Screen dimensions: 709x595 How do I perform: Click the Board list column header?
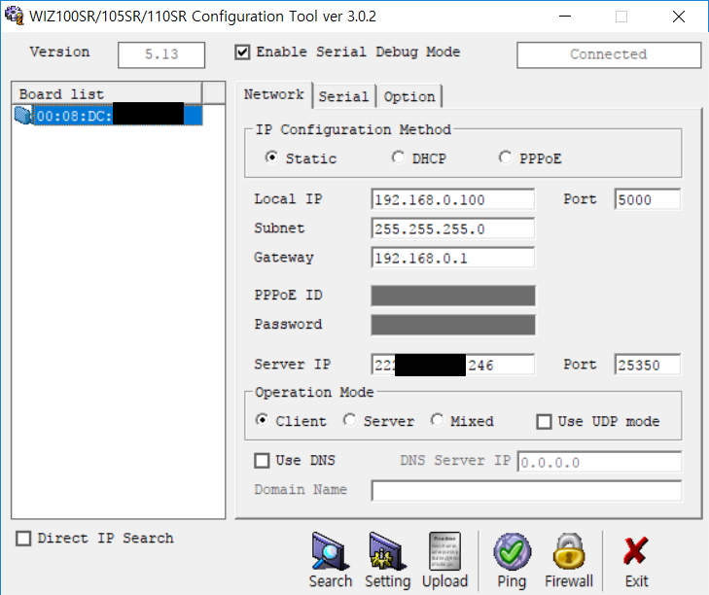(107, 93)
